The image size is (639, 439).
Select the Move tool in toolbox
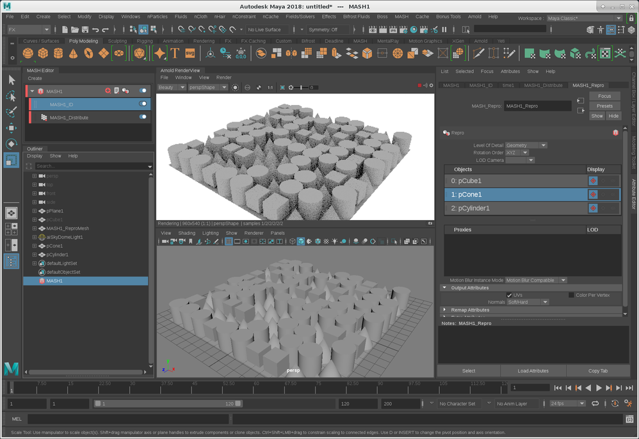[12, 128]
